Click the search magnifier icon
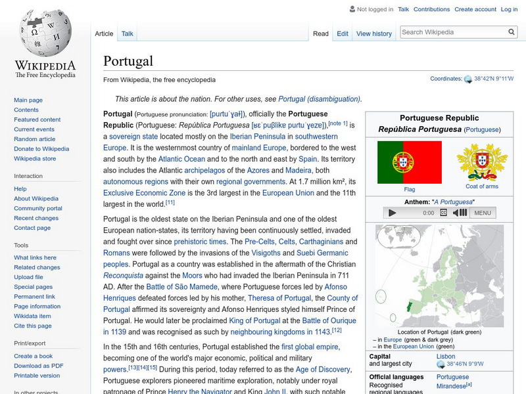Viewport: 526px width, 394px height. pyautogui.click(x=512, y=32)
